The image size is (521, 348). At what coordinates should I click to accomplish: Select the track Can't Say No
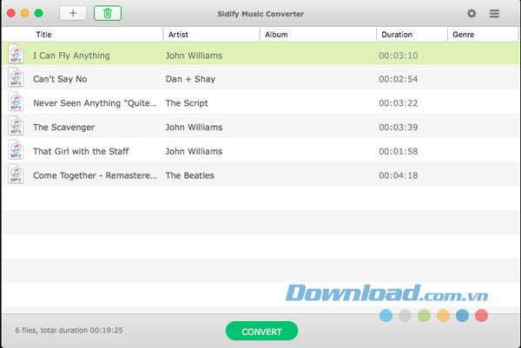tap(60, 79)
